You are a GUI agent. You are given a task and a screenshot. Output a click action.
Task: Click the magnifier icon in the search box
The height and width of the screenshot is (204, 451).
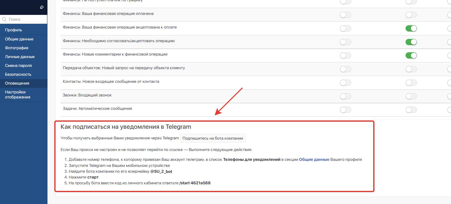click(4, 19)
